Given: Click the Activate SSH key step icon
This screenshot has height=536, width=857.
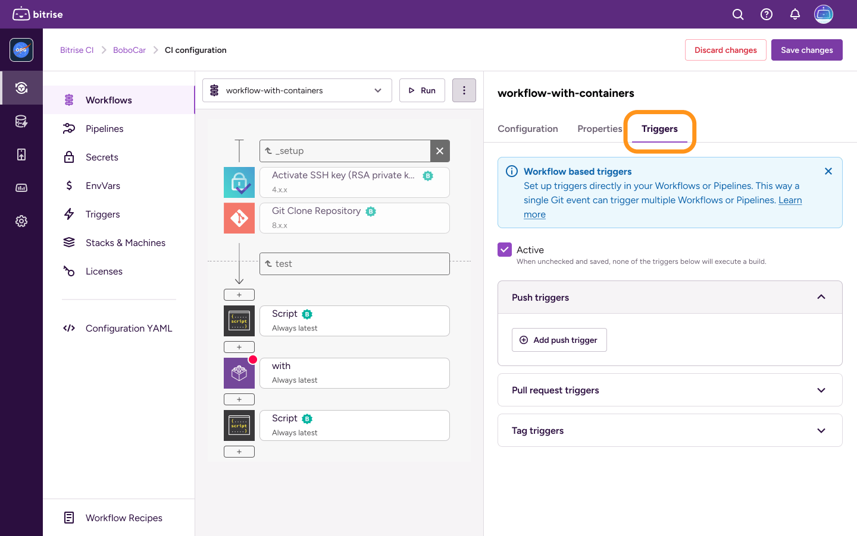Looking at the screenshot, I should tap(239, 182).
